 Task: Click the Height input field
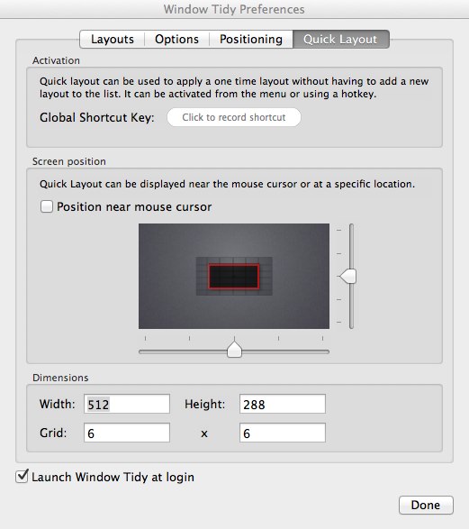283,404
